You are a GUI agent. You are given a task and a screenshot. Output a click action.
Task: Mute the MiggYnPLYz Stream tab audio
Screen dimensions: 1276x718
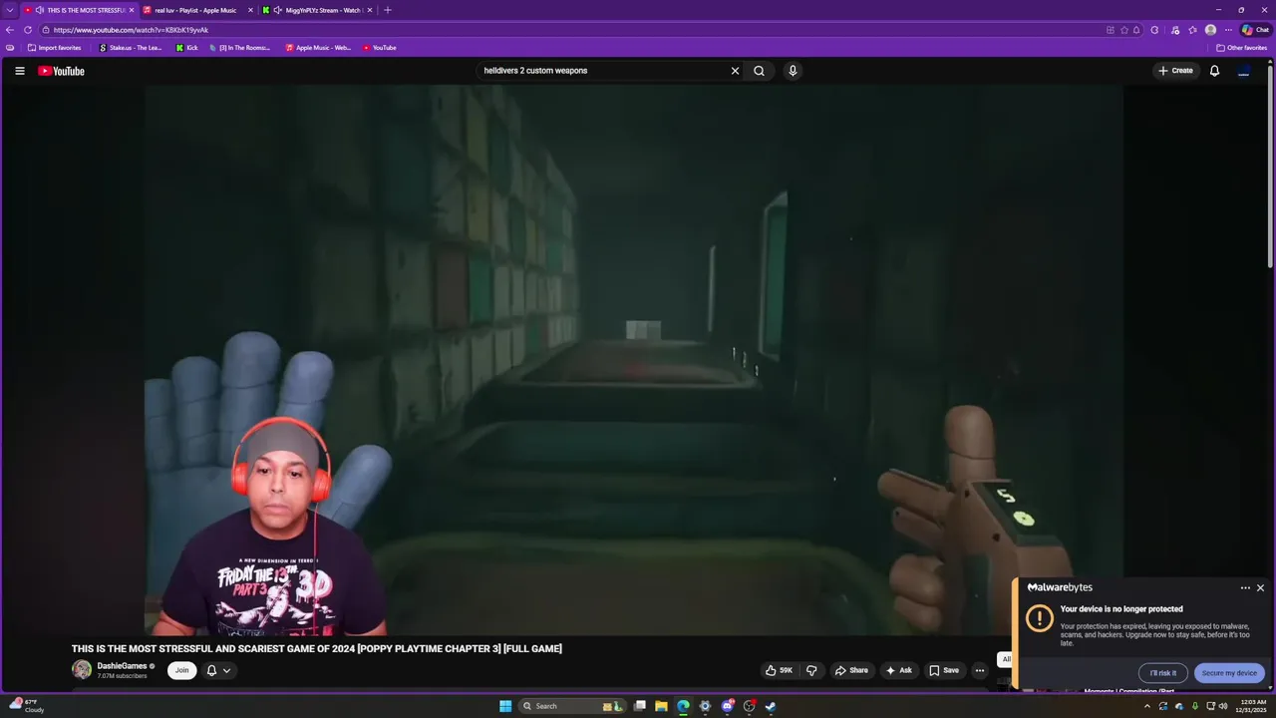[x=277, y=10]
